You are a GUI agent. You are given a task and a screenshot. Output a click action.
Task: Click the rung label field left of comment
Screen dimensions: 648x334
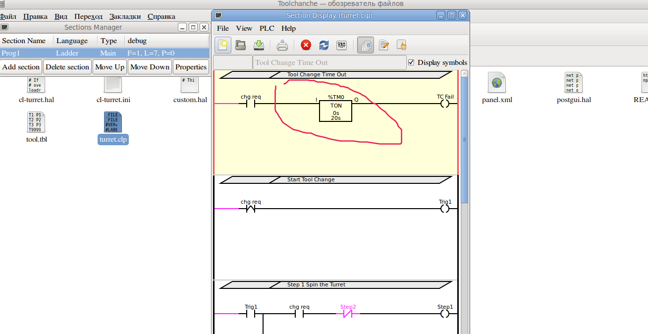tap(233, 62)
